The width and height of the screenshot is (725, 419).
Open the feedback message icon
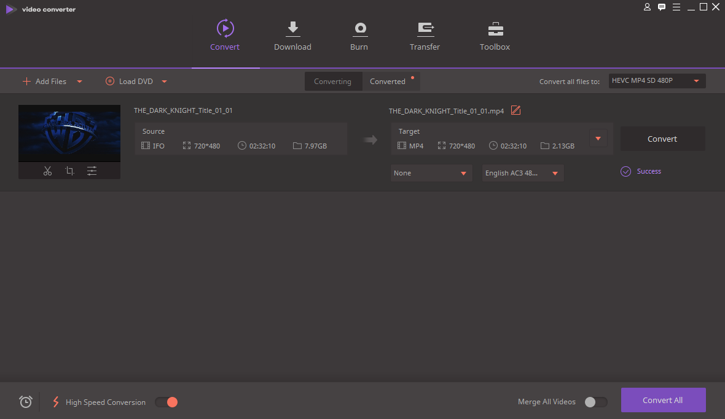point(662,7)
